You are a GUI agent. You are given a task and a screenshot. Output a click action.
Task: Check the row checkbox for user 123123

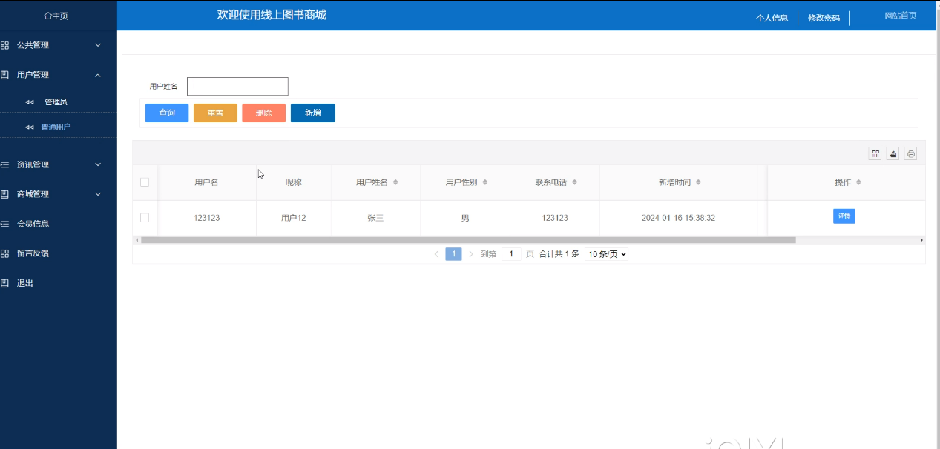(145, 218)
